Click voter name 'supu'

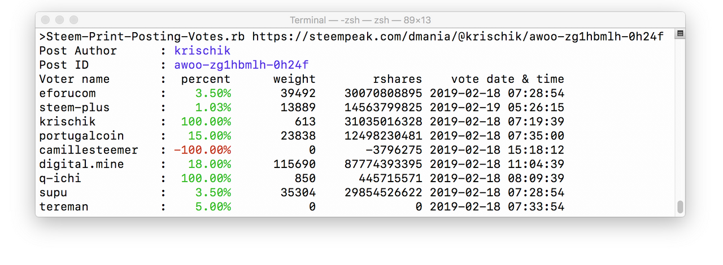pyautogui.click(x=53, y=192)
